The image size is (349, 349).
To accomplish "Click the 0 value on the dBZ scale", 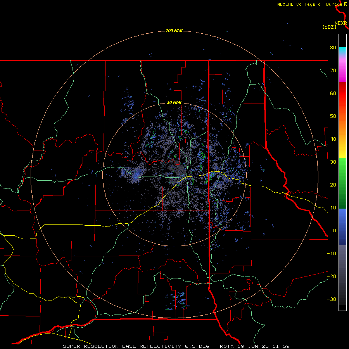I will [335, 231].
